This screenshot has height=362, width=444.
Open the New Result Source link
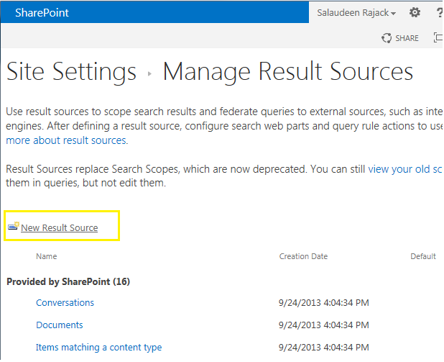tap(60, 228)
